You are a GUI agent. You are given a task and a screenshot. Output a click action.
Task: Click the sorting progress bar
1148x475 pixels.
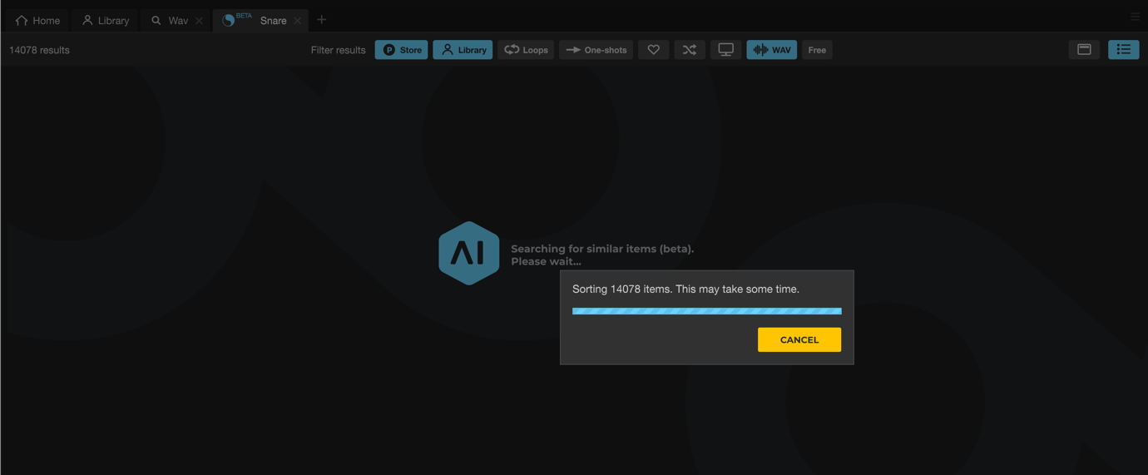pos(707,311)
